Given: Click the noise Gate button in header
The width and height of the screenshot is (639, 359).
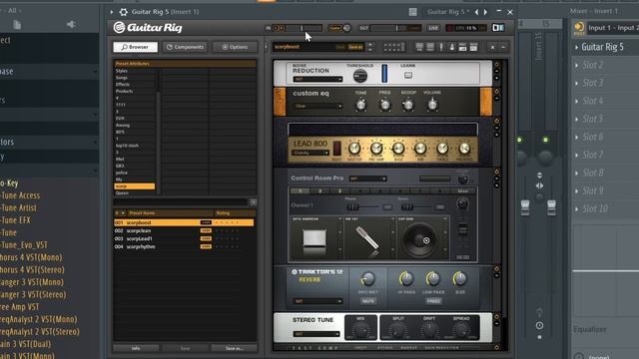Looking at the screenshot, I should pos(335,28).
